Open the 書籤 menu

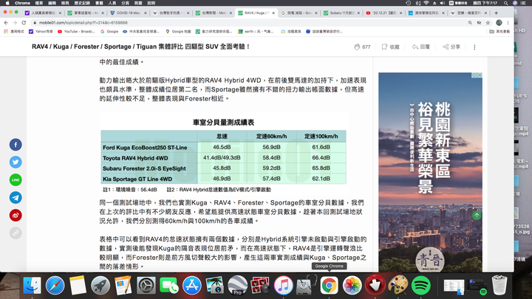(99, 3)
